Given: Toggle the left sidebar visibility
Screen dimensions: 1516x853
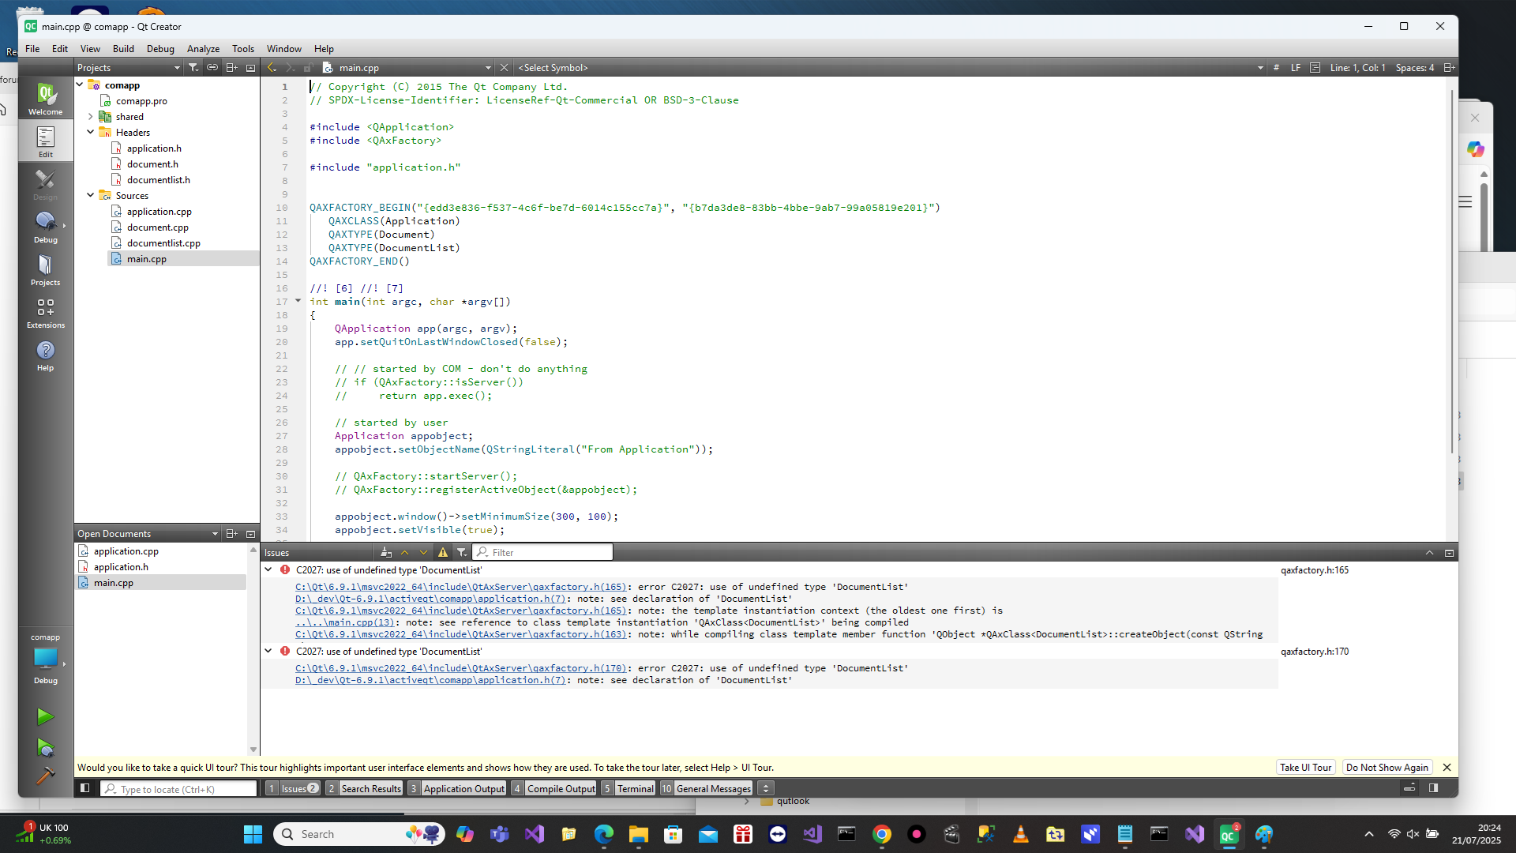Looking at the screenshot, I should click(x=85, y=788).
